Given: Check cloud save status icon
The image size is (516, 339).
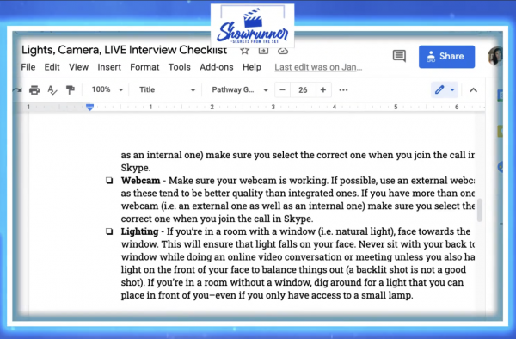Looking at the screenshot, I should coord(283,51).
